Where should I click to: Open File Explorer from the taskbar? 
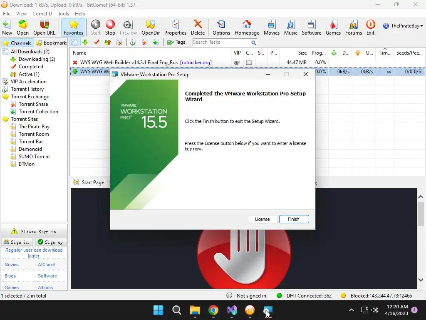(x=195, y=310)
